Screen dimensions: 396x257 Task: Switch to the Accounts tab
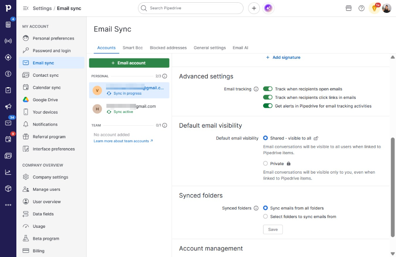tap(106, 48)
